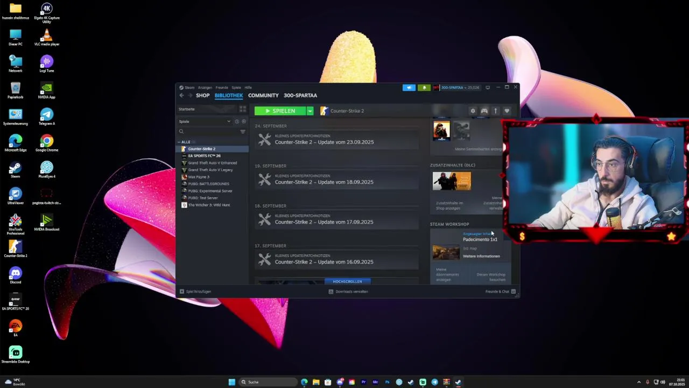Open the VLC media player desktop icon
689x388 pixels.
point(46,37)
